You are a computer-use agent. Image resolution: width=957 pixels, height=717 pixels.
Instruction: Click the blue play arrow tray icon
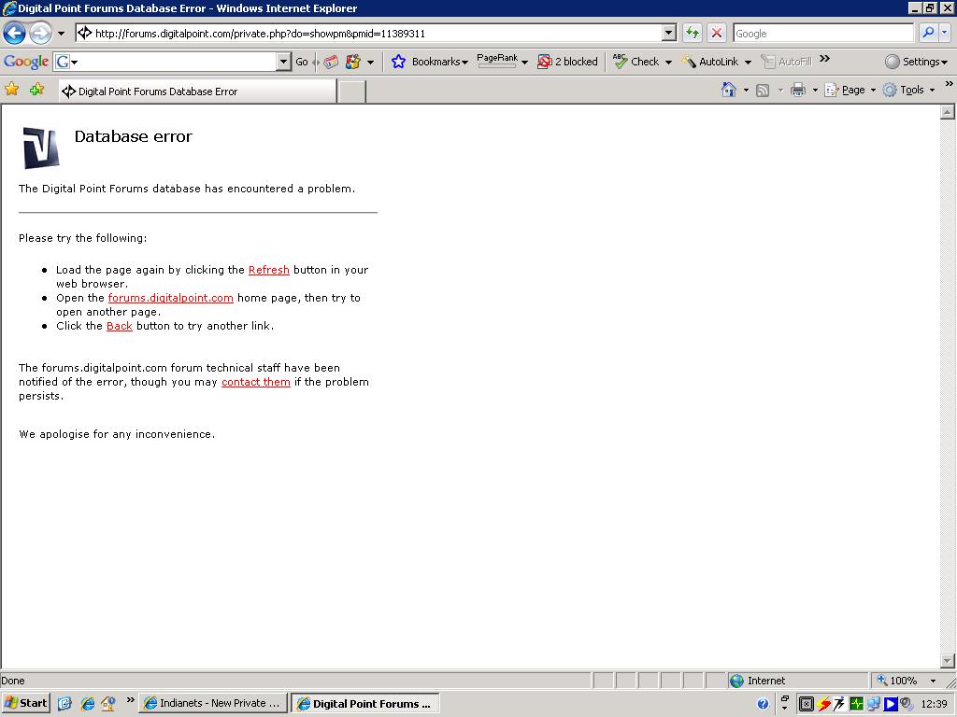click(x=891, y=704)
